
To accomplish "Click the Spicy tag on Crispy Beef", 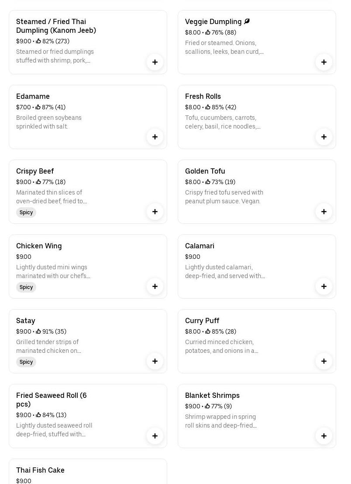I will 26,212.
